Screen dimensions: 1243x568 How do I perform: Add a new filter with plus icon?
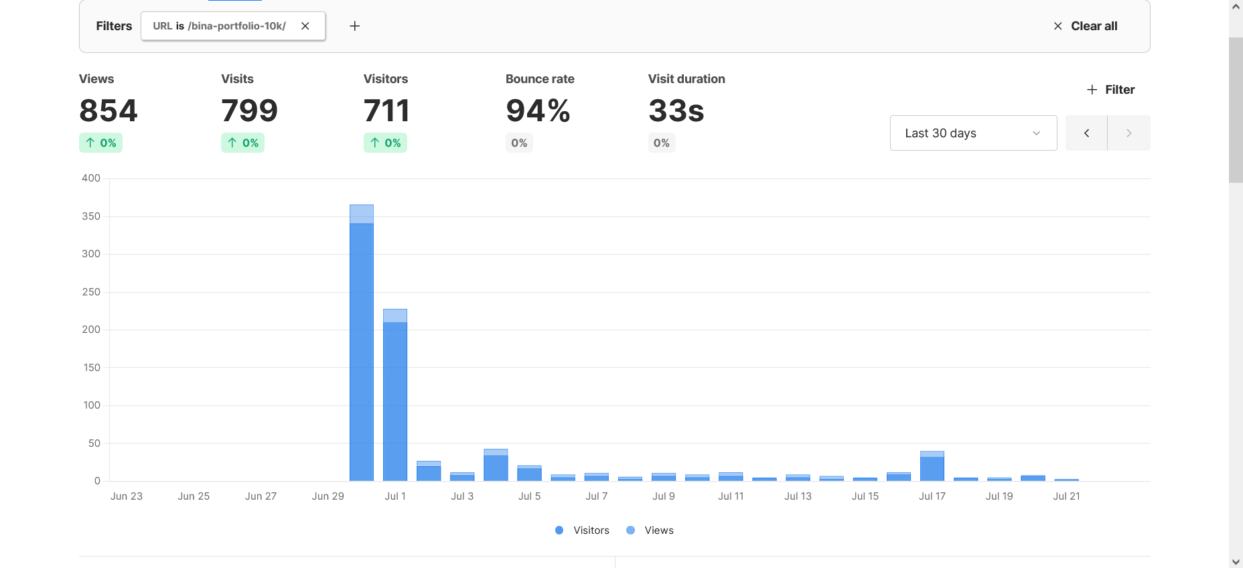click(x=355, y=26)
